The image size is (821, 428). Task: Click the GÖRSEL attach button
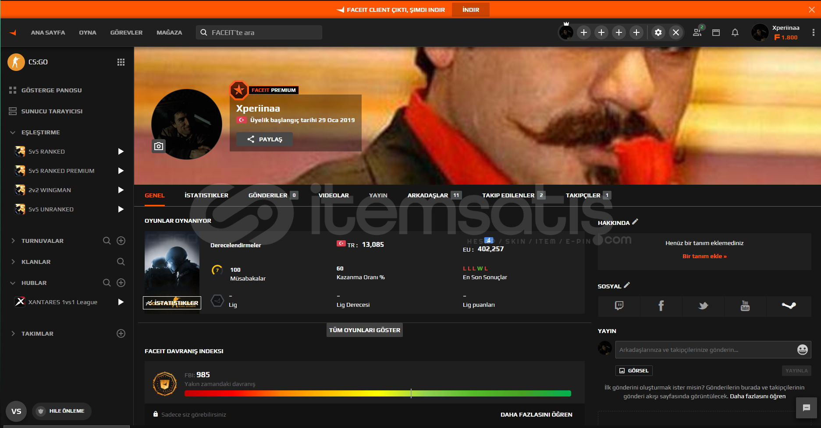click(x=634, y=371)
